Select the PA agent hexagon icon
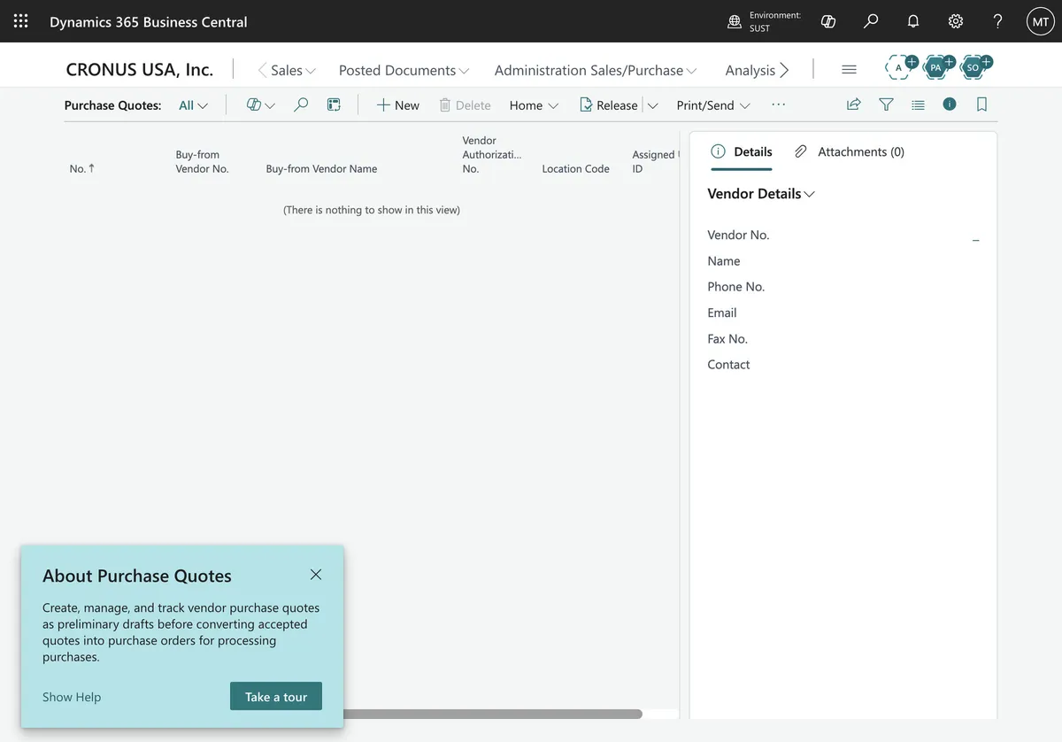Viewport: 1062px width, 742px height. click(x=936, y=66)
